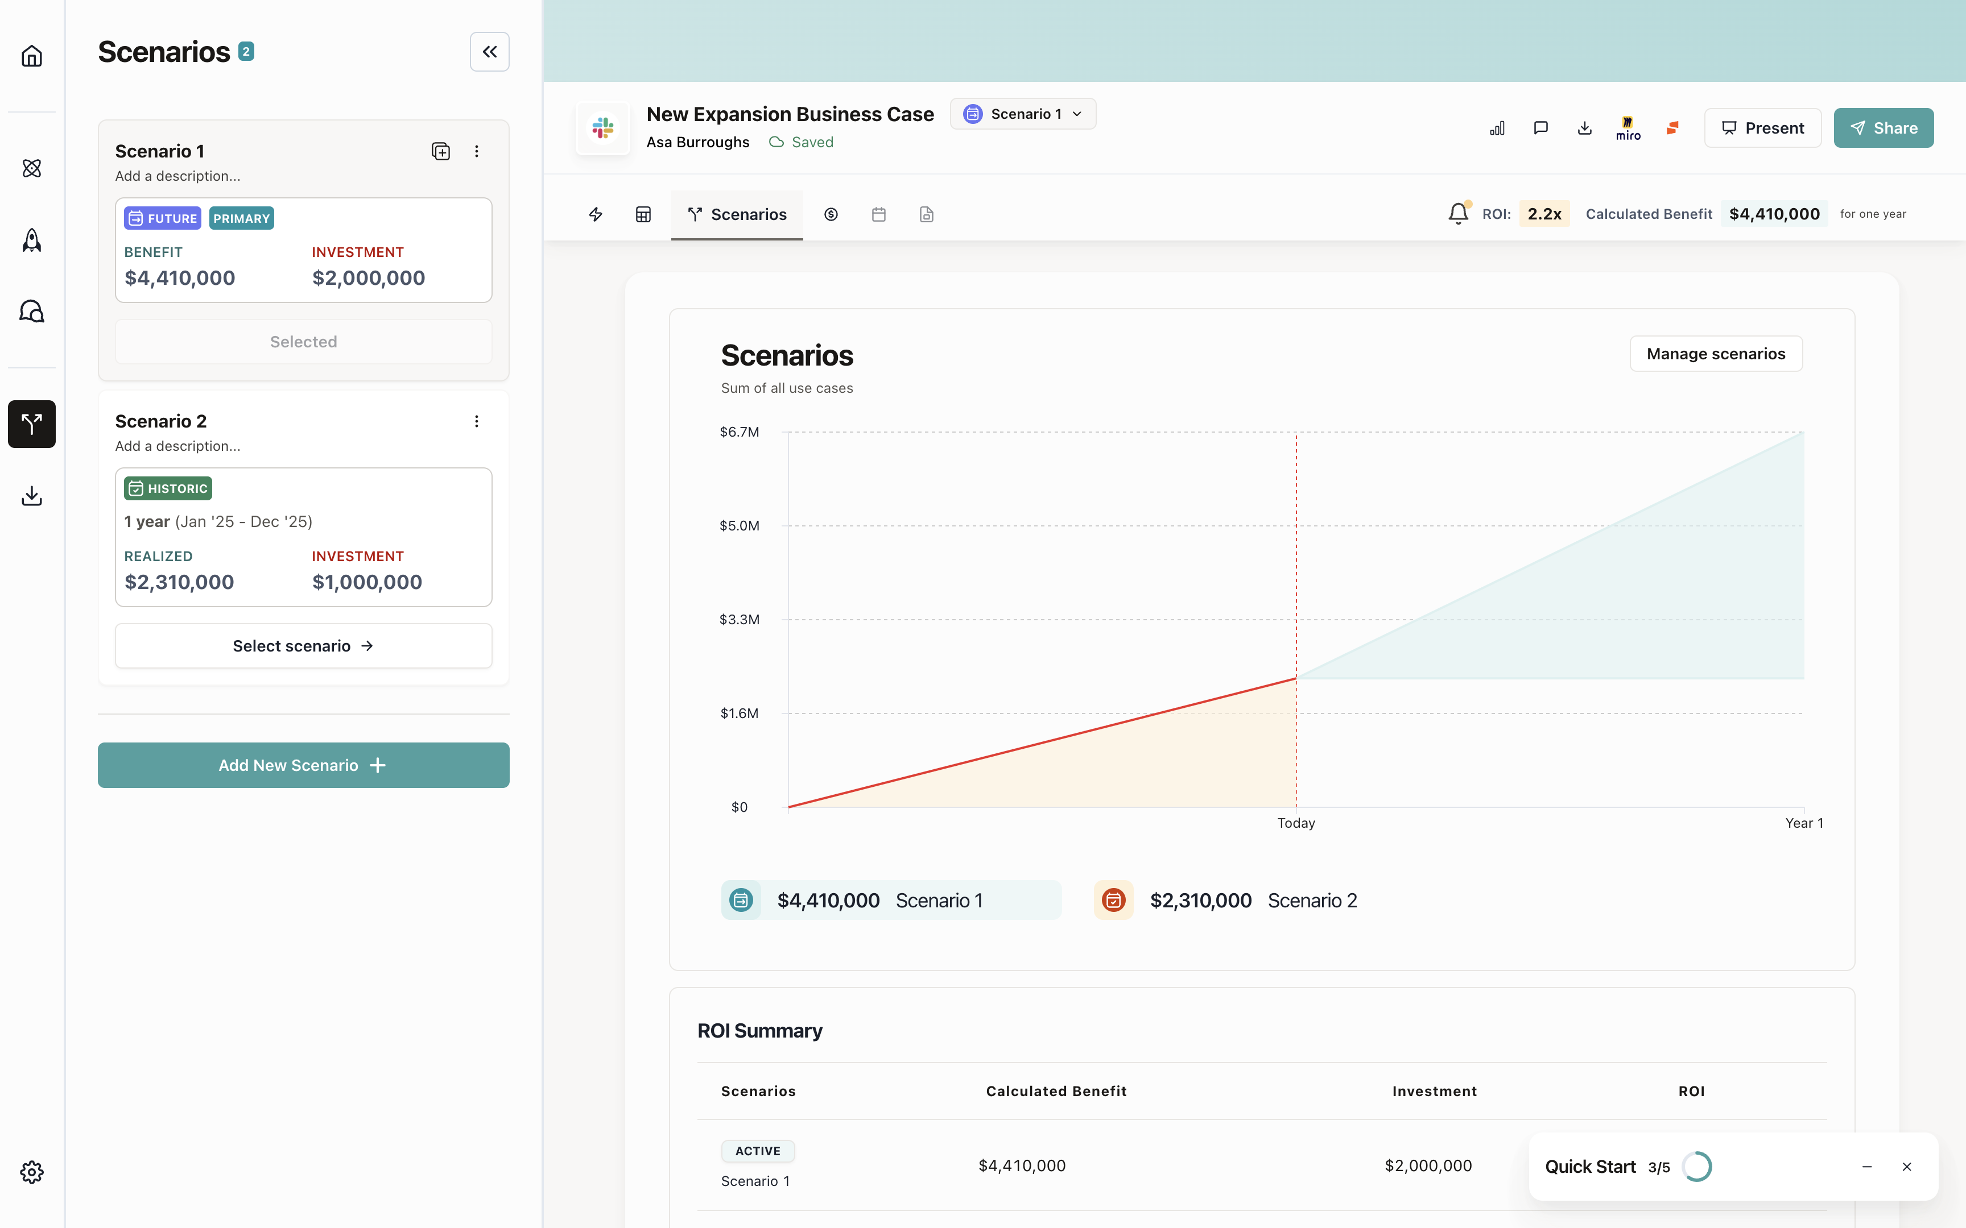Open the Miro integration icon
Viewport: 1966px width, 1228px height.
click(x=1628, y=127)
